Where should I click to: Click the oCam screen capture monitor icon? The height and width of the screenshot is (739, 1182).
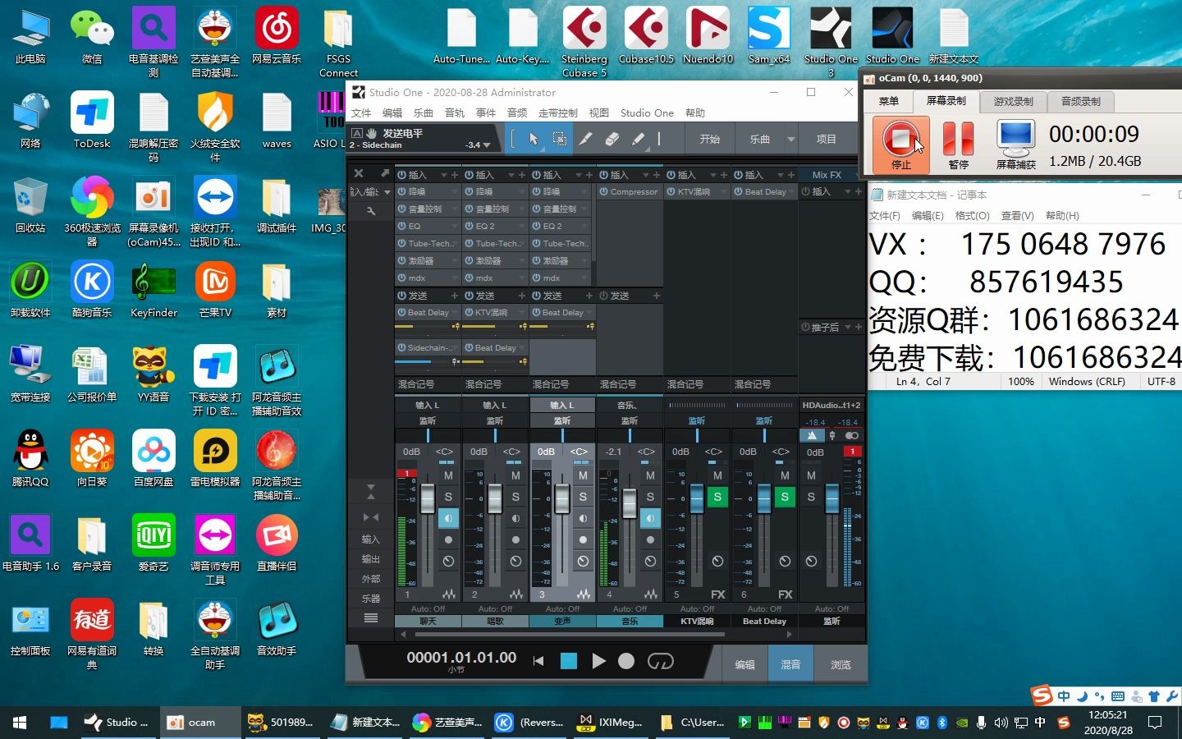click(x=1016, y=145)
